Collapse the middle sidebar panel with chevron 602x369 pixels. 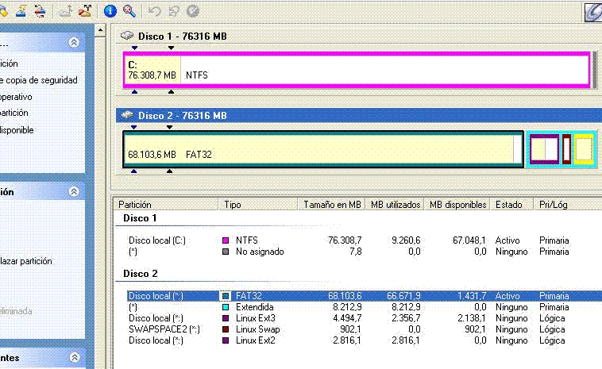74,191
